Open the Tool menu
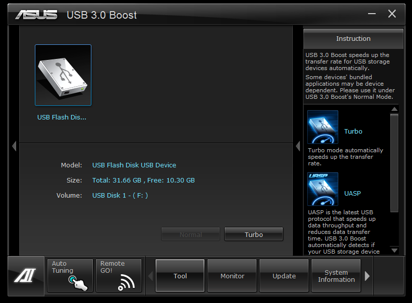 click(x=180, y=276)
